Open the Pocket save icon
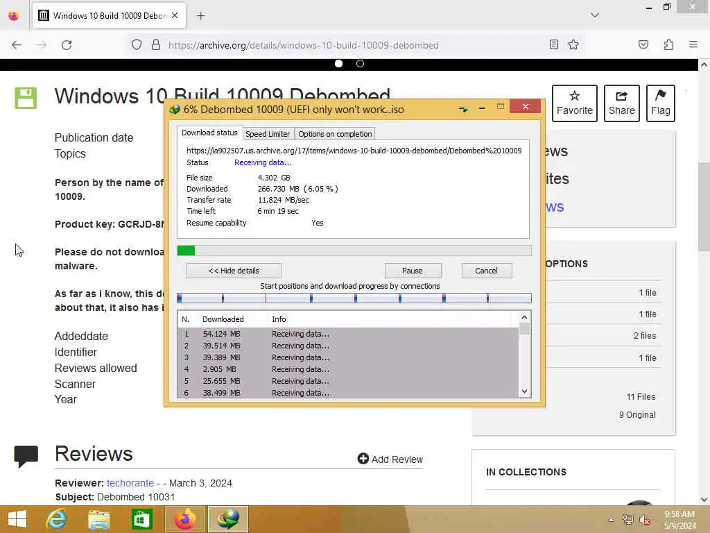The image size is (710, 533). 643,44
